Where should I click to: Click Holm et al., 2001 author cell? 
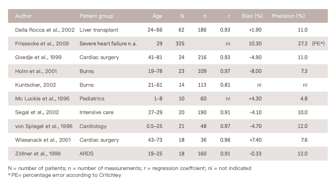pyautogui.click(x=36, y=71)
